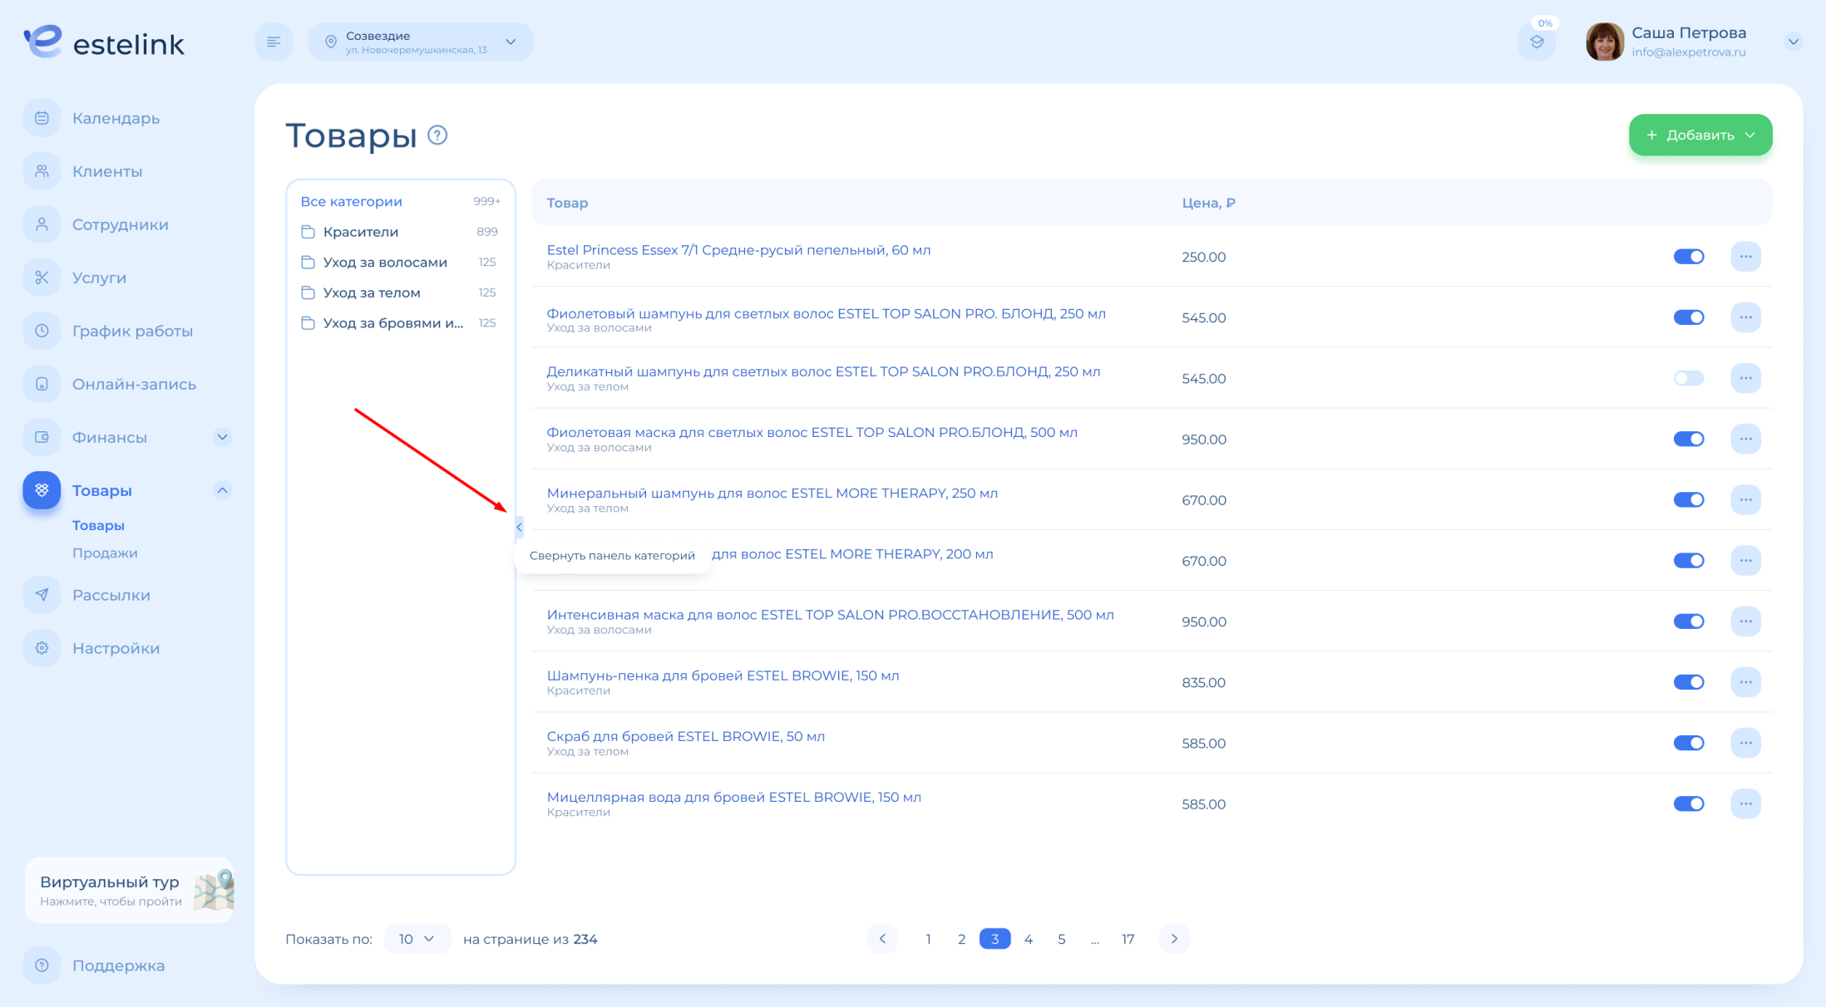The height and width of the screenshot is (1007, 1826).
Task: Open the learning progress icon with 0%
Action: click(x=1537, y=42)
